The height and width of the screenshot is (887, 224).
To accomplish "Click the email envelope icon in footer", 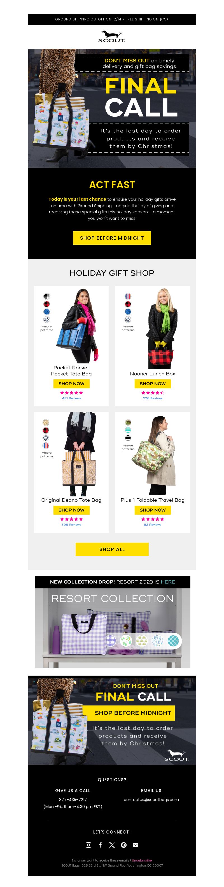I will pyautogui.click(x=136, y=845).
